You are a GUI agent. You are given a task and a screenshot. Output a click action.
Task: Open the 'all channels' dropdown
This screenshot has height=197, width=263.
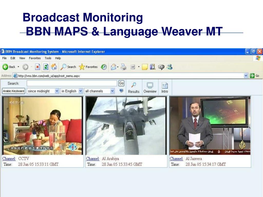(x=99, y=91)
